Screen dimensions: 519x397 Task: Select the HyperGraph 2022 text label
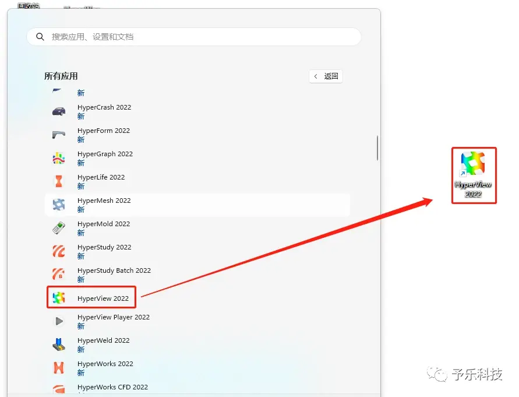coord(105,154)
